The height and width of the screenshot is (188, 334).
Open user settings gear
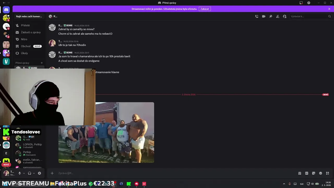point(39,173)
